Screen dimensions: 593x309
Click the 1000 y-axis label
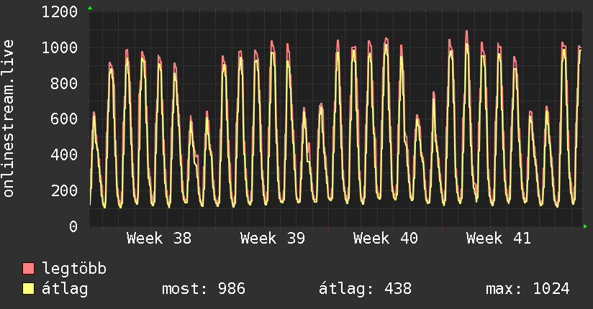(60, 47)
